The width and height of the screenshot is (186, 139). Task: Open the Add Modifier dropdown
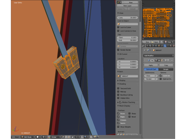tap(158, 56)
